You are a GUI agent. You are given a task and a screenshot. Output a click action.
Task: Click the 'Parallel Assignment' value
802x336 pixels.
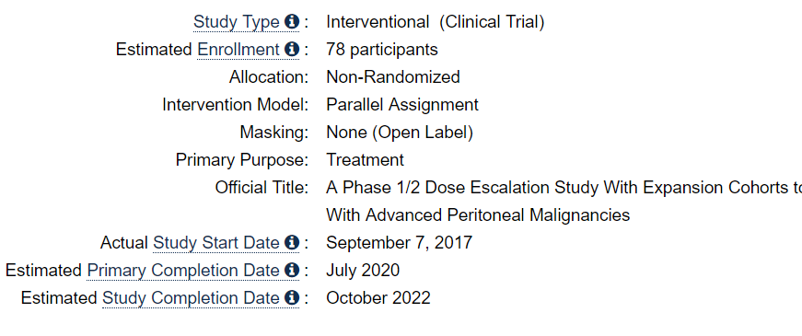[x=402, y=105]
